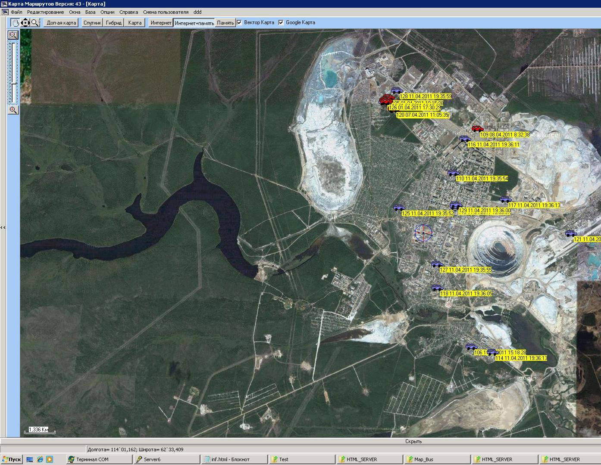Select blue vehicle marker 118
This screenshot has width=601, height=465.
coord(437,287)
